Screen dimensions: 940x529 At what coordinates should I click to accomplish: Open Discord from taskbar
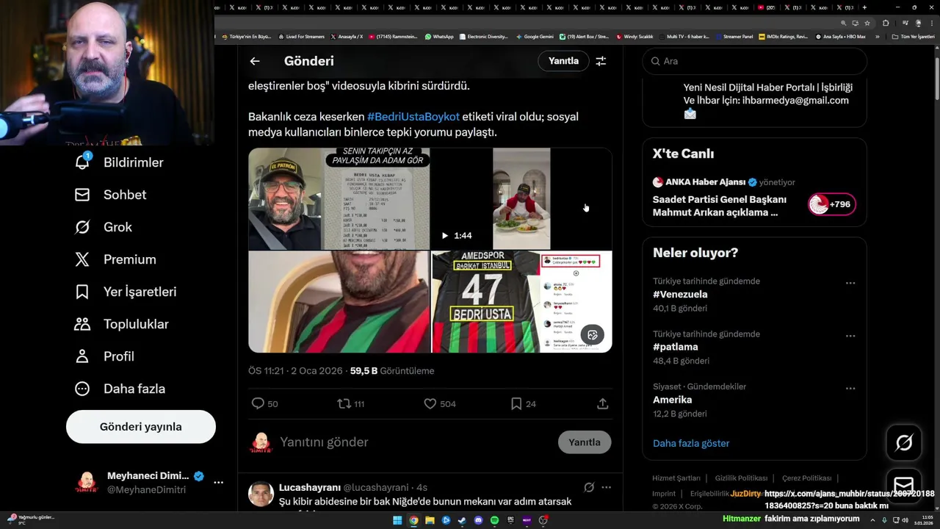[x=478, y=520]
